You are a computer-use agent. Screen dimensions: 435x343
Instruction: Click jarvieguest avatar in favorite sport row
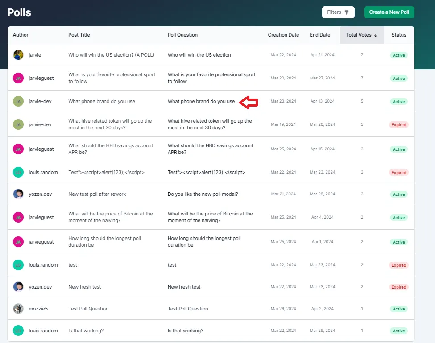(18, 78)
